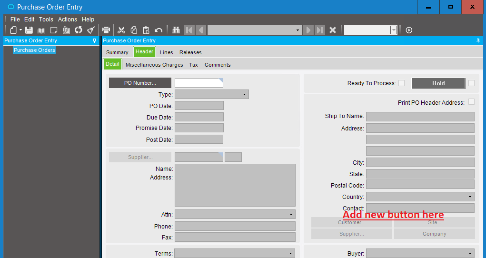Open the Actions menu
Image resolution: width=486 pixels, height=258 pixels.
[67, 19]
